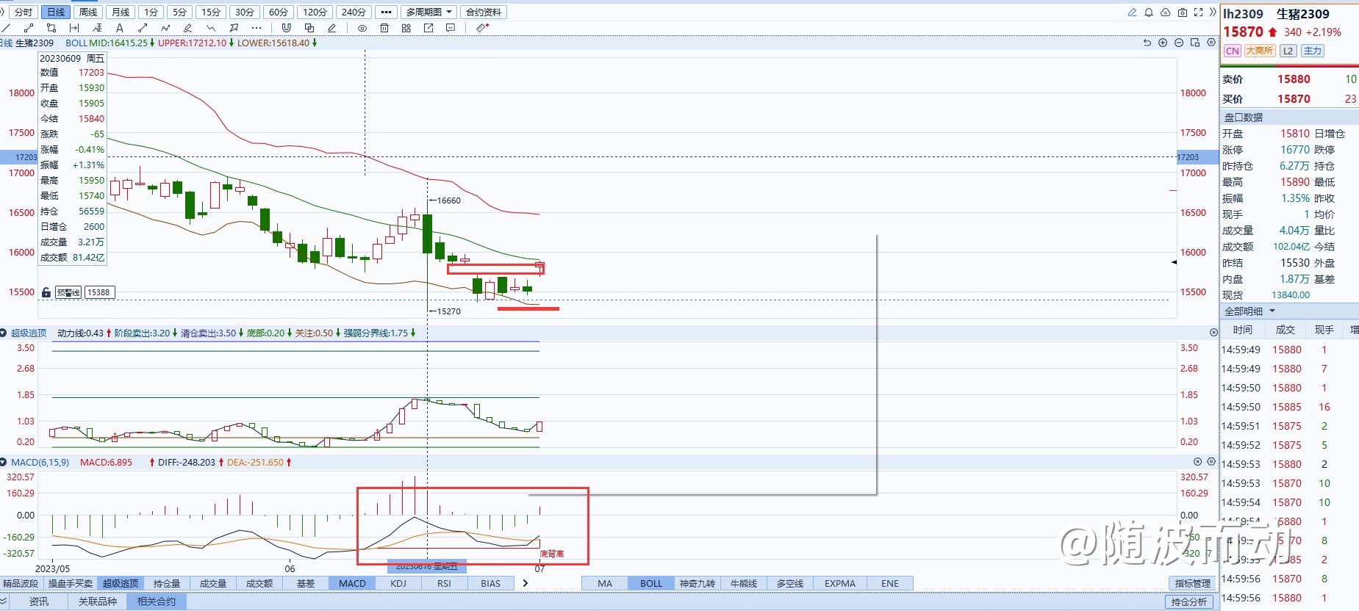Image resolution: width=1359 pixels, height=611 pixels.
Task: Open 合约资料 contract info
Action: point(484,12)
